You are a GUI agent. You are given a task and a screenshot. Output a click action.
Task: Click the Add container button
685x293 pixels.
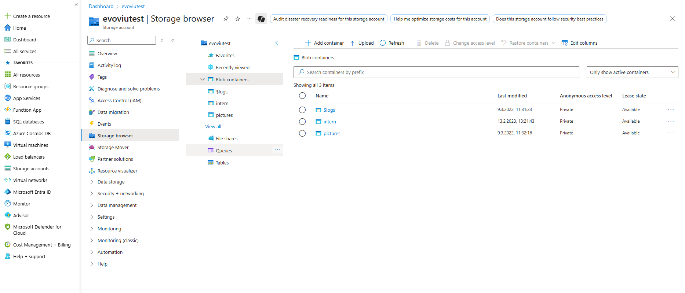(325, 43)
